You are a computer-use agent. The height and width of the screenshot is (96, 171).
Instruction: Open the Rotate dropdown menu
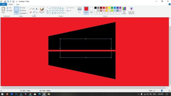pyautogui.click(x=24, y=13)
